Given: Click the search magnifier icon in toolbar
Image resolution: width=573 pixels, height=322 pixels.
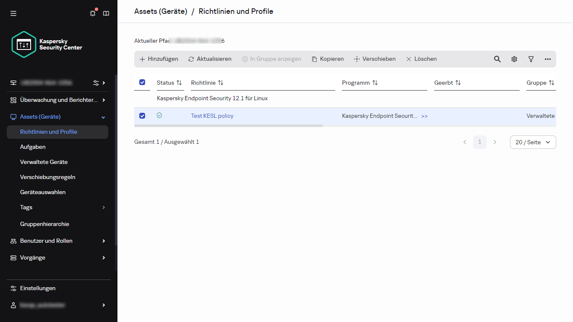Looking at the screenshot, I should click(497, 59).
